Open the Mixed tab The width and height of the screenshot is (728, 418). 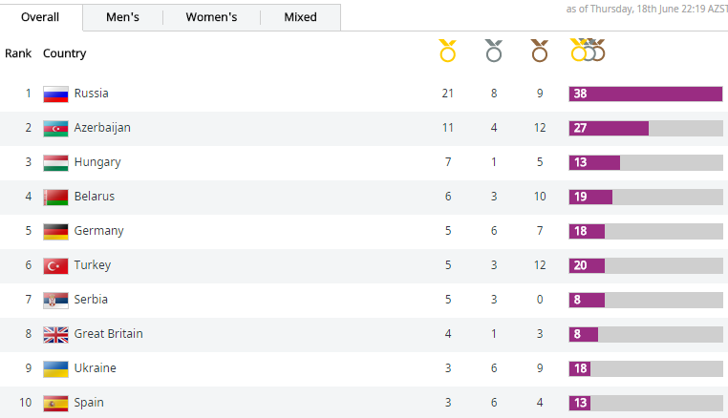[300, 17]
